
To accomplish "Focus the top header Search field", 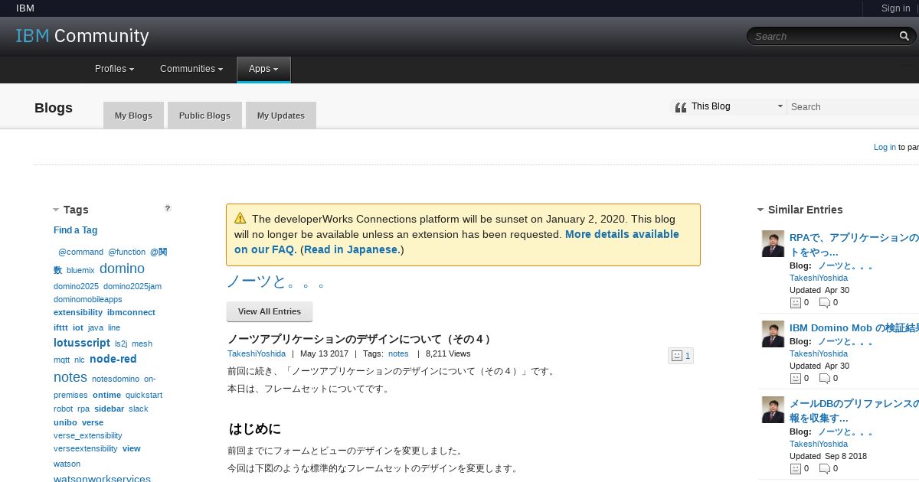I will 823,36.
